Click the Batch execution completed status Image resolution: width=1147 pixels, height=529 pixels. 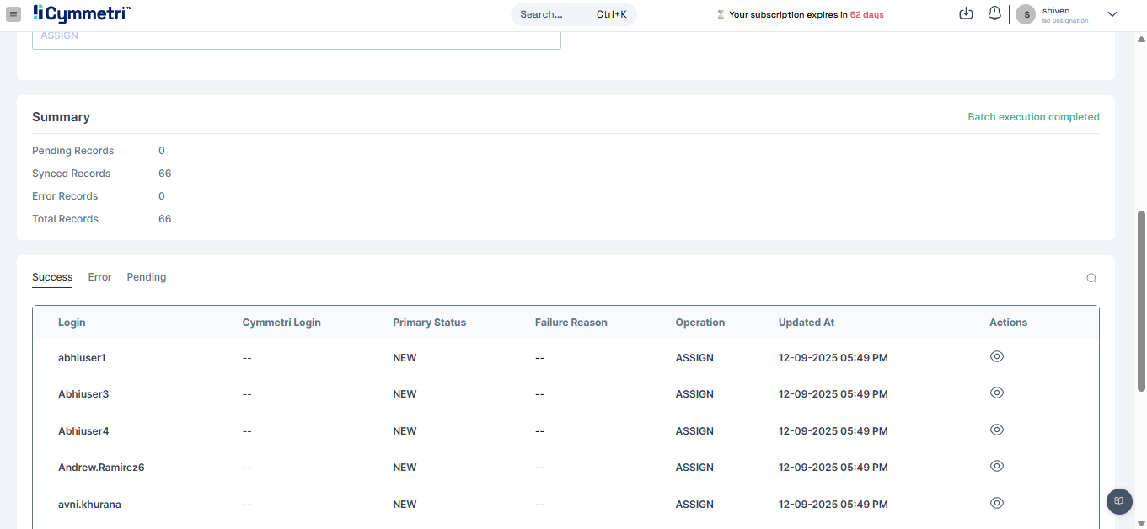(1033, 117)
